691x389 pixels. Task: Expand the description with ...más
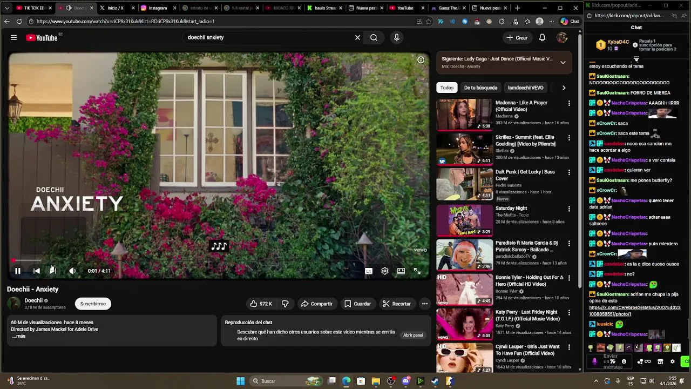[x=19, y=336]
